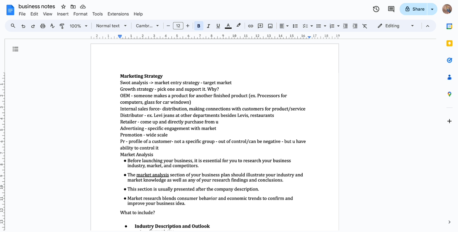Open Google Calendar side panel
Screen dimensions: 458x232
tap(449, 26)
